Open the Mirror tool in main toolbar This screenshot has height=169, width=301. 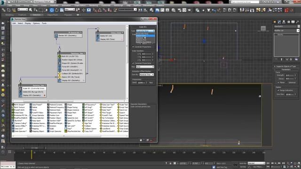tap(140, 10)
